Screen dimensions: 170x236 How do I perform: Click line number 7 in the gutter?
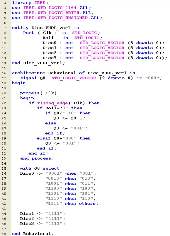[x=5, y=28]
